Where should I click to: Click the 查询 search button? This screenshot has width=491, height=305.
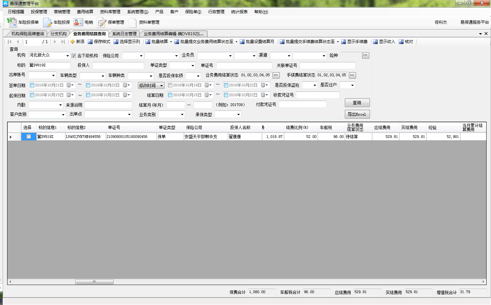357,103
